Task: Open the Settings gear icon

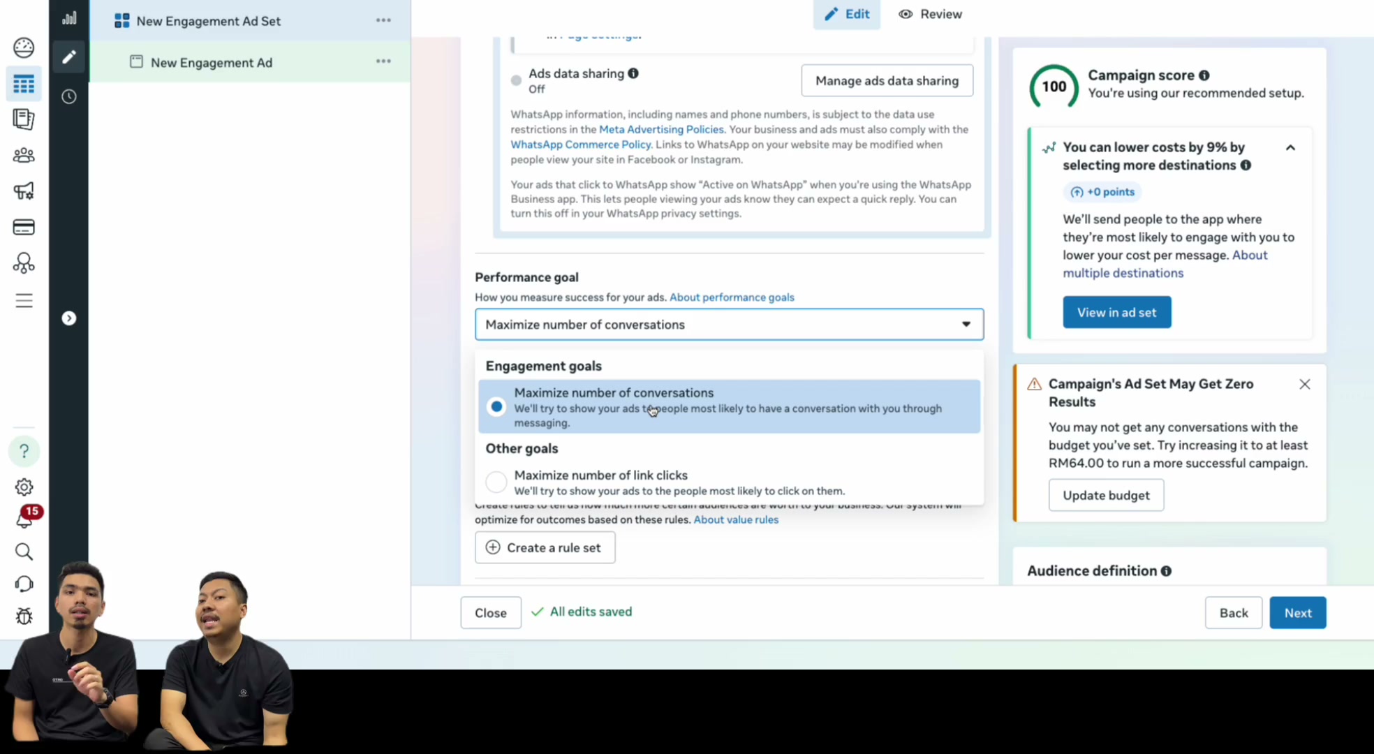Action: (24, 487)
